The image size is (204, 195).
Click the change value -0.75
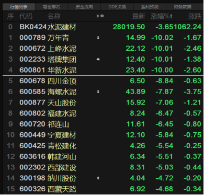(192, 135)
